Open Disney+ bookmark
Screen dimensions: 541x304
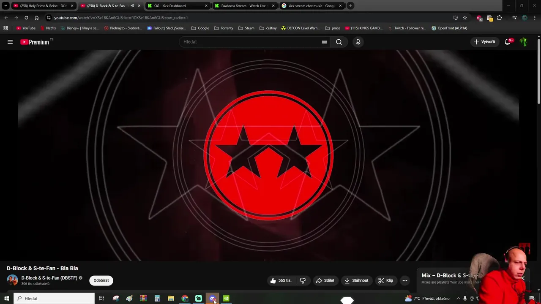79,28
